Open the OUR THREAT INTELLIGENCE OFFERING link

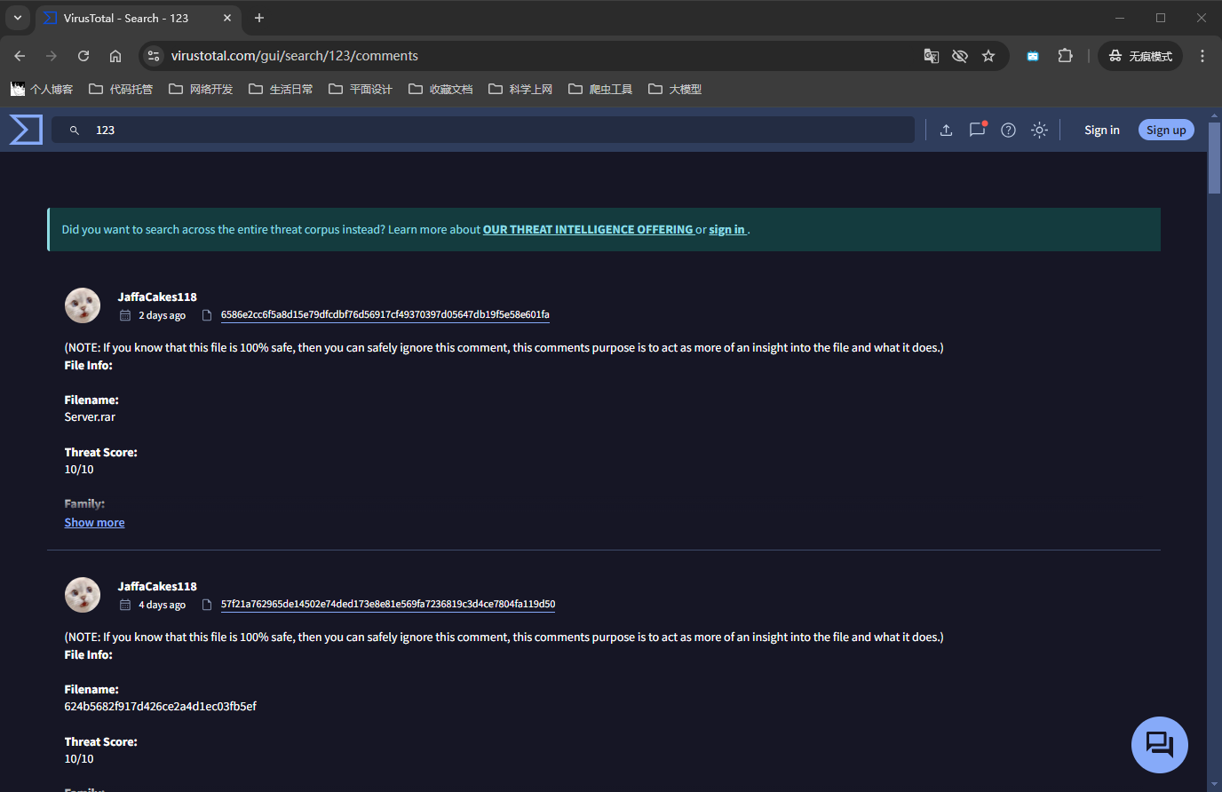(x=588, y=229)
